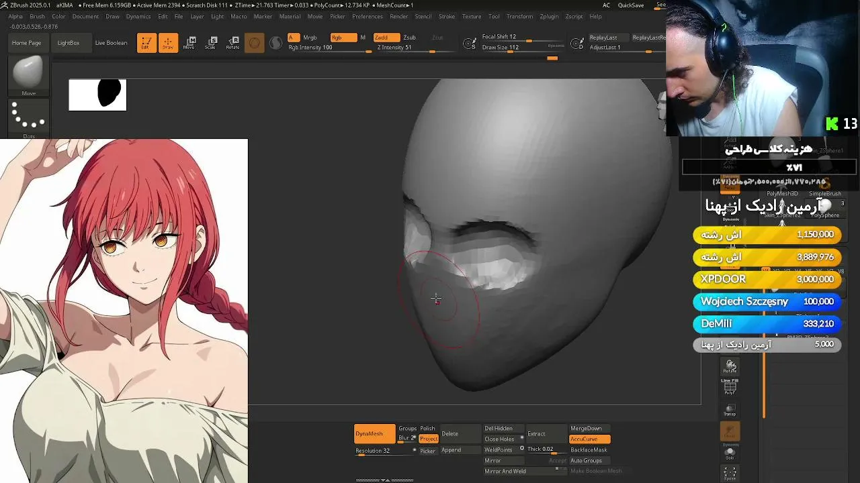Open the Brush menu
This screenshot has width=860, height=483.
point(38,16)
